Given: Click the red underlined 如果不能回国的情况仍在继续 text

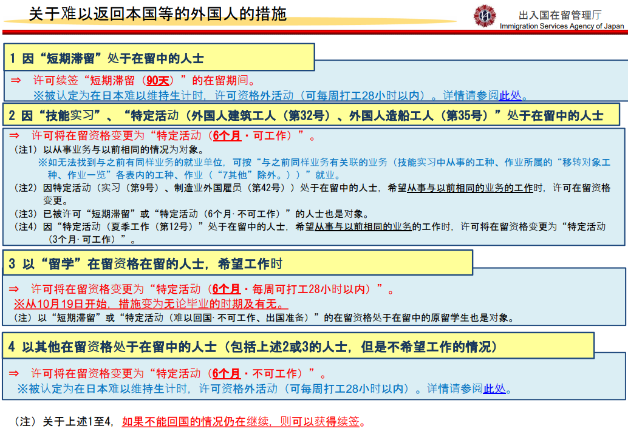Looking at the screenshot, I should 241,421.
